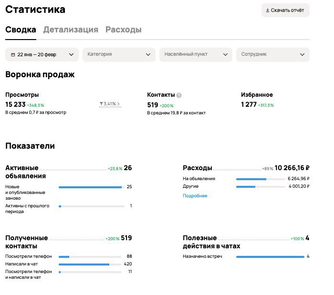Click the Расходы total 10 266,16 ₽
Viewport: 334px width, 295px height.
pos(292,168)
